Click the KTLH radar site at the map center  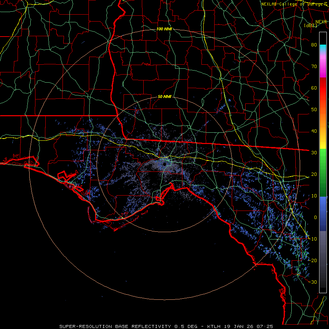point(165,164)
